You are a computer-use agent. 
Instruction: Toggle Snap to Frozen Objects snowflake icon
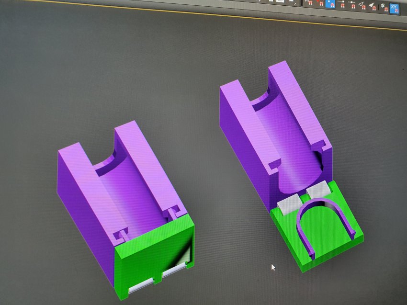coord(384,8)
